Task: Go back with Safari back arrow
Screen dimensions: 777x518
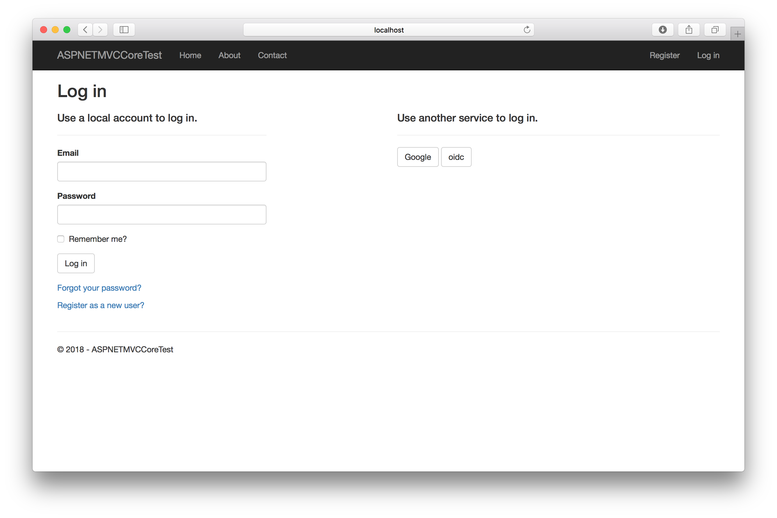Action: [x=85, y=30]
